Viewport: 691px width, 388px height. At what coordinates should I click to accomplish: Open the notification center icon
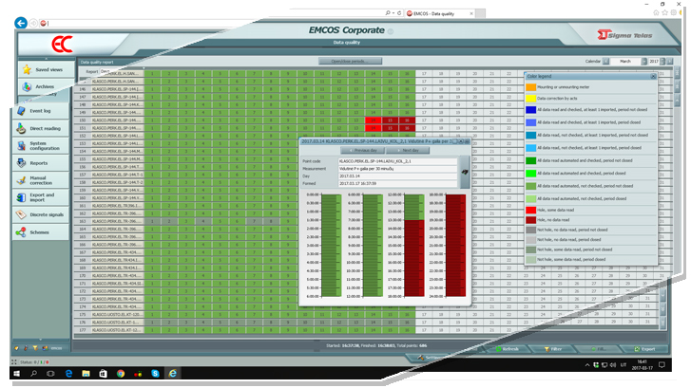point(662,365)
